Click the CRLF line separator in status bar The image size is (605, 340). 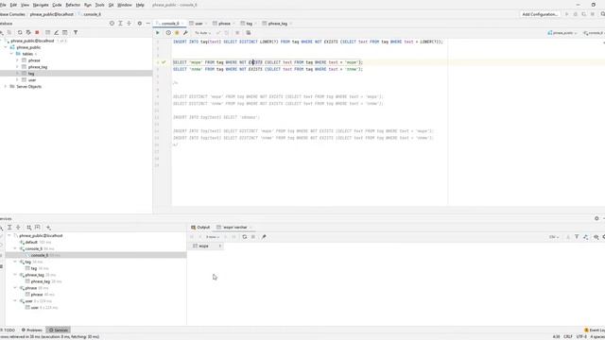click(x=568, y=336)
